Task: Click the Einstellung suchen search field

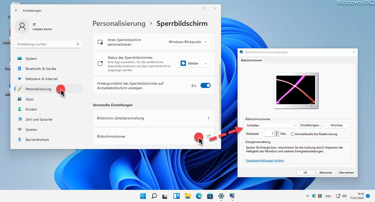Action: click(46, 44)
